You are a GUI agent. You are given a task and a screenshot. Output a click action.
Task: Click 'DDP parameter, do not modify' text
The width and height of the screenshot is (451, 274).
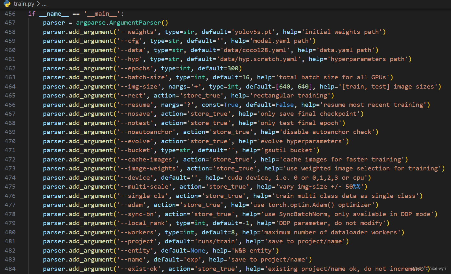[331, 223]
